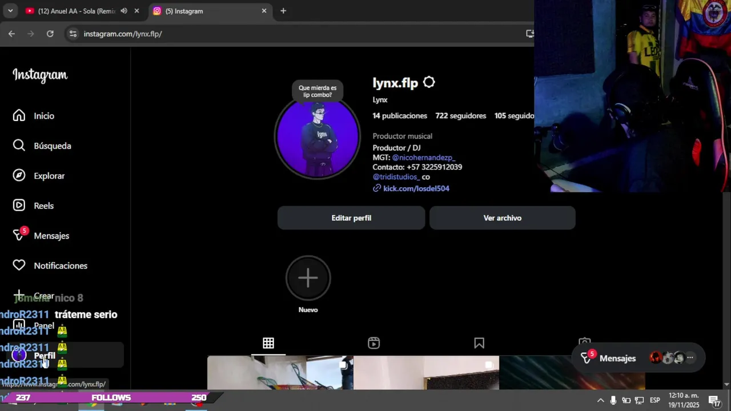Click Productor musical category text
Viewport: 731px width, 411px height.
click(402, 136)
